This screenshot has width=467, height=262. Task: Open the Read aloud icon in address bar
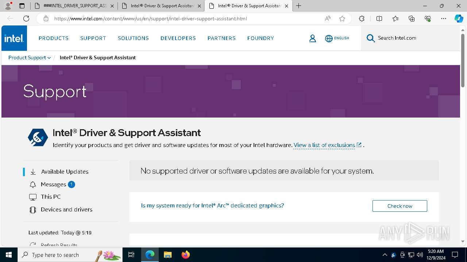click(x=328, y=19)
